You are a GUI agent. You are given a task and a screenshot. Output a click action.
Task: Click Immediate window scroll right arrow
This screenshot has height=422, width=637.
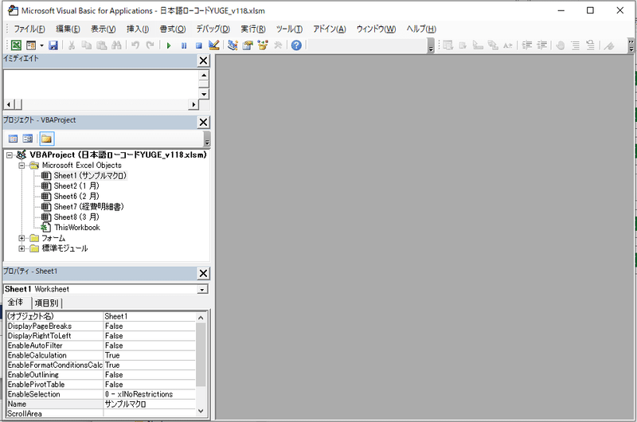tap(193, 105)
